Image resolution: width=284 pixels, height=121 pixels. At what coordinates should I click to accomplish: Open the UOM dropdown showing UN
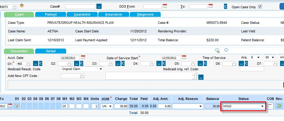click(107, 106)
